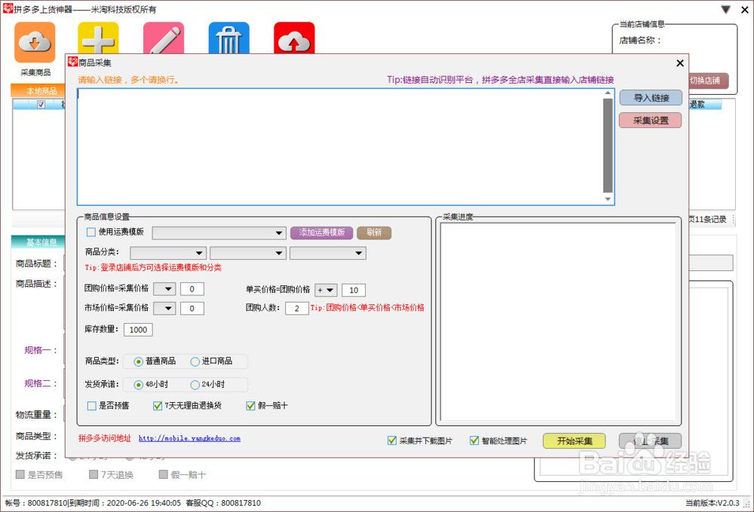Click the red cloud upload icon
Screen dimensions: 754x512
point(294,38)
